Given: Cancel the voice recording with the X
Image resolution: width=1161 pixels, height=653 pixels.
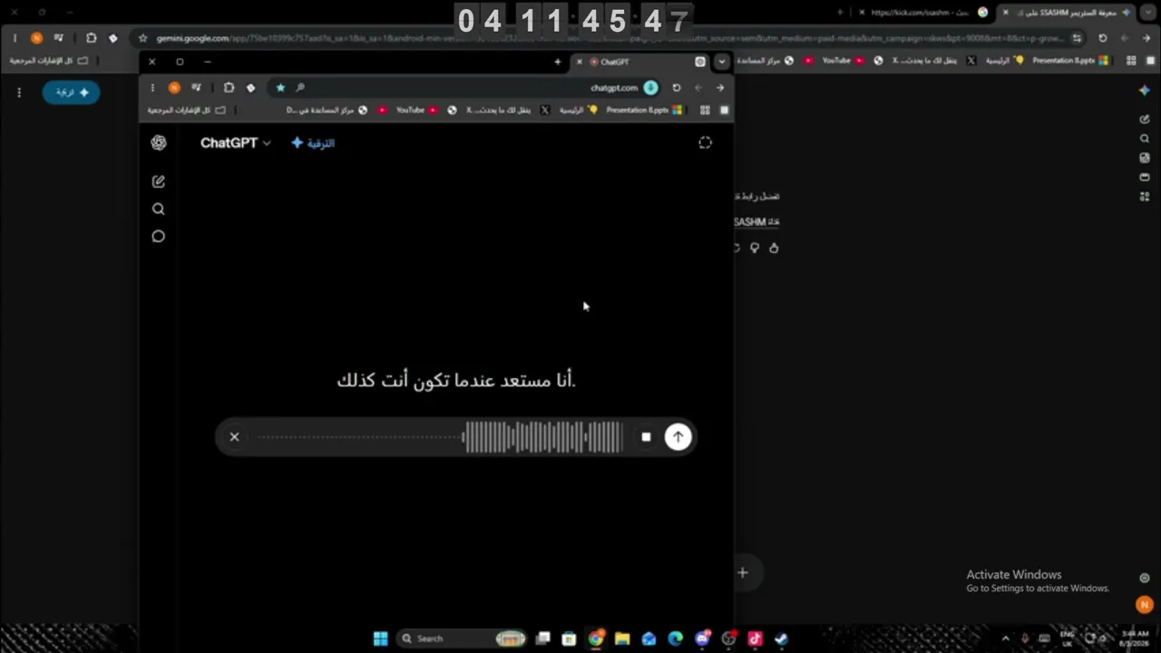Looking at the screenshot, I should click(234, 437).
